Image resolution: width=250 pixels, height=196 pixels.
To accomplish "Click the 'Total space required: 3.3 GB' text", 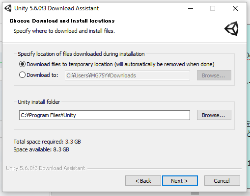I will pos(47,142).
